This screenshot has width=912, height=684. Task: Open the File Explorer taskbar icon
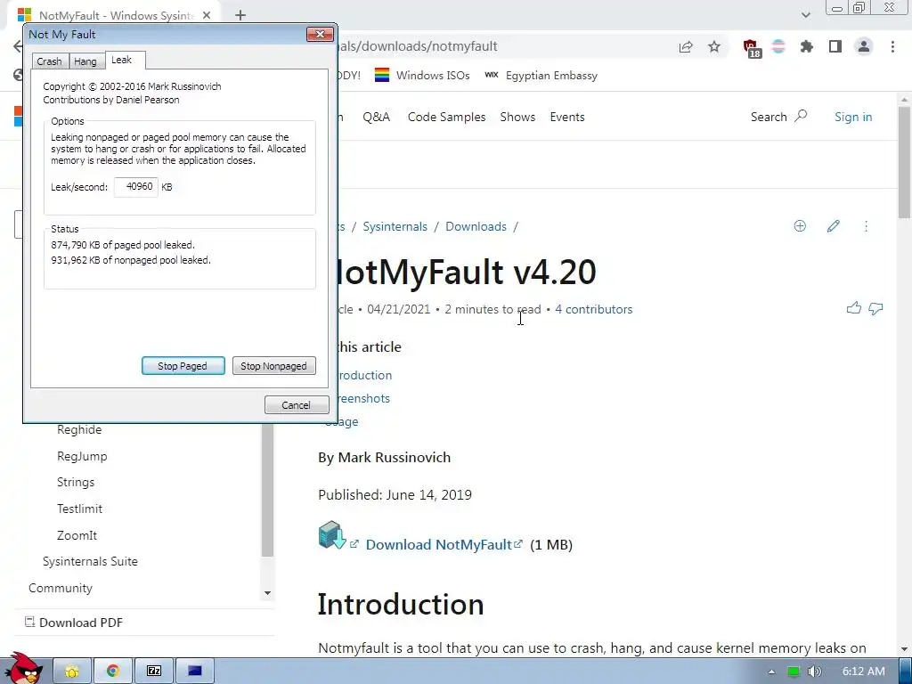[x=72, y=672]
